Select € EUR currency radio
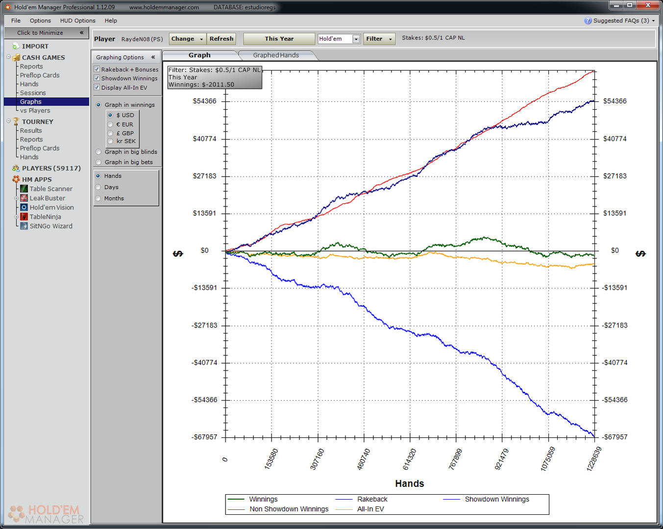Screen dimensions: 663x529 click(x=110, y=125)
